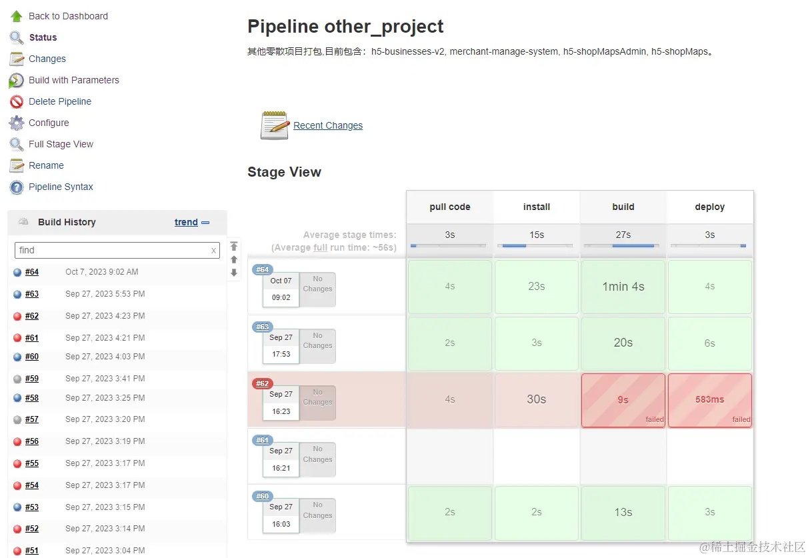Open build #62 from Build History
Image resolution: width=810 pixels, height=558 pixels.
coord(32,316)
